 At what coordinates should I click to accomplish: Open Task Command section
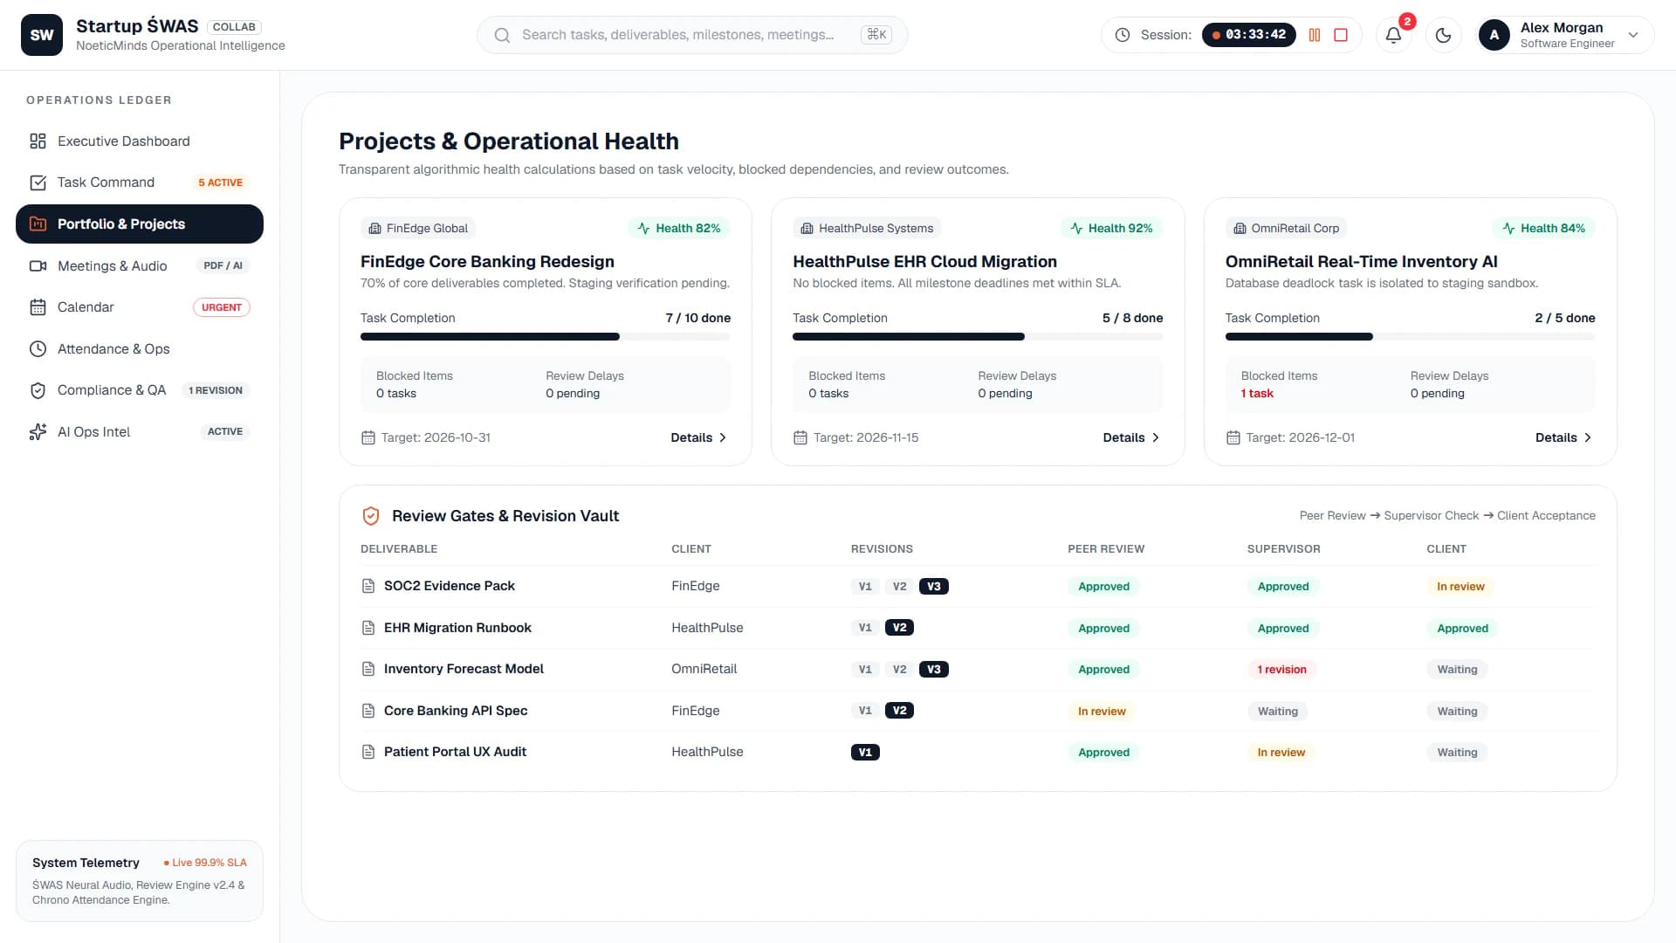pos(140,182)
